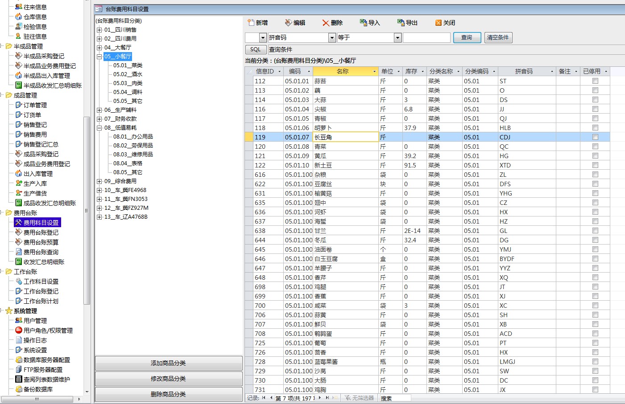This screenshot has height=404, width=625.
Task: Open 用户管理 in the sidebar
Action: [35, 321]
